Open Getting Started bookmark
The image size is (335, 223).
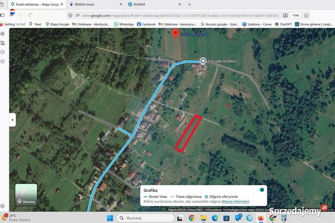pyautogui.click(x=13, y=24)
